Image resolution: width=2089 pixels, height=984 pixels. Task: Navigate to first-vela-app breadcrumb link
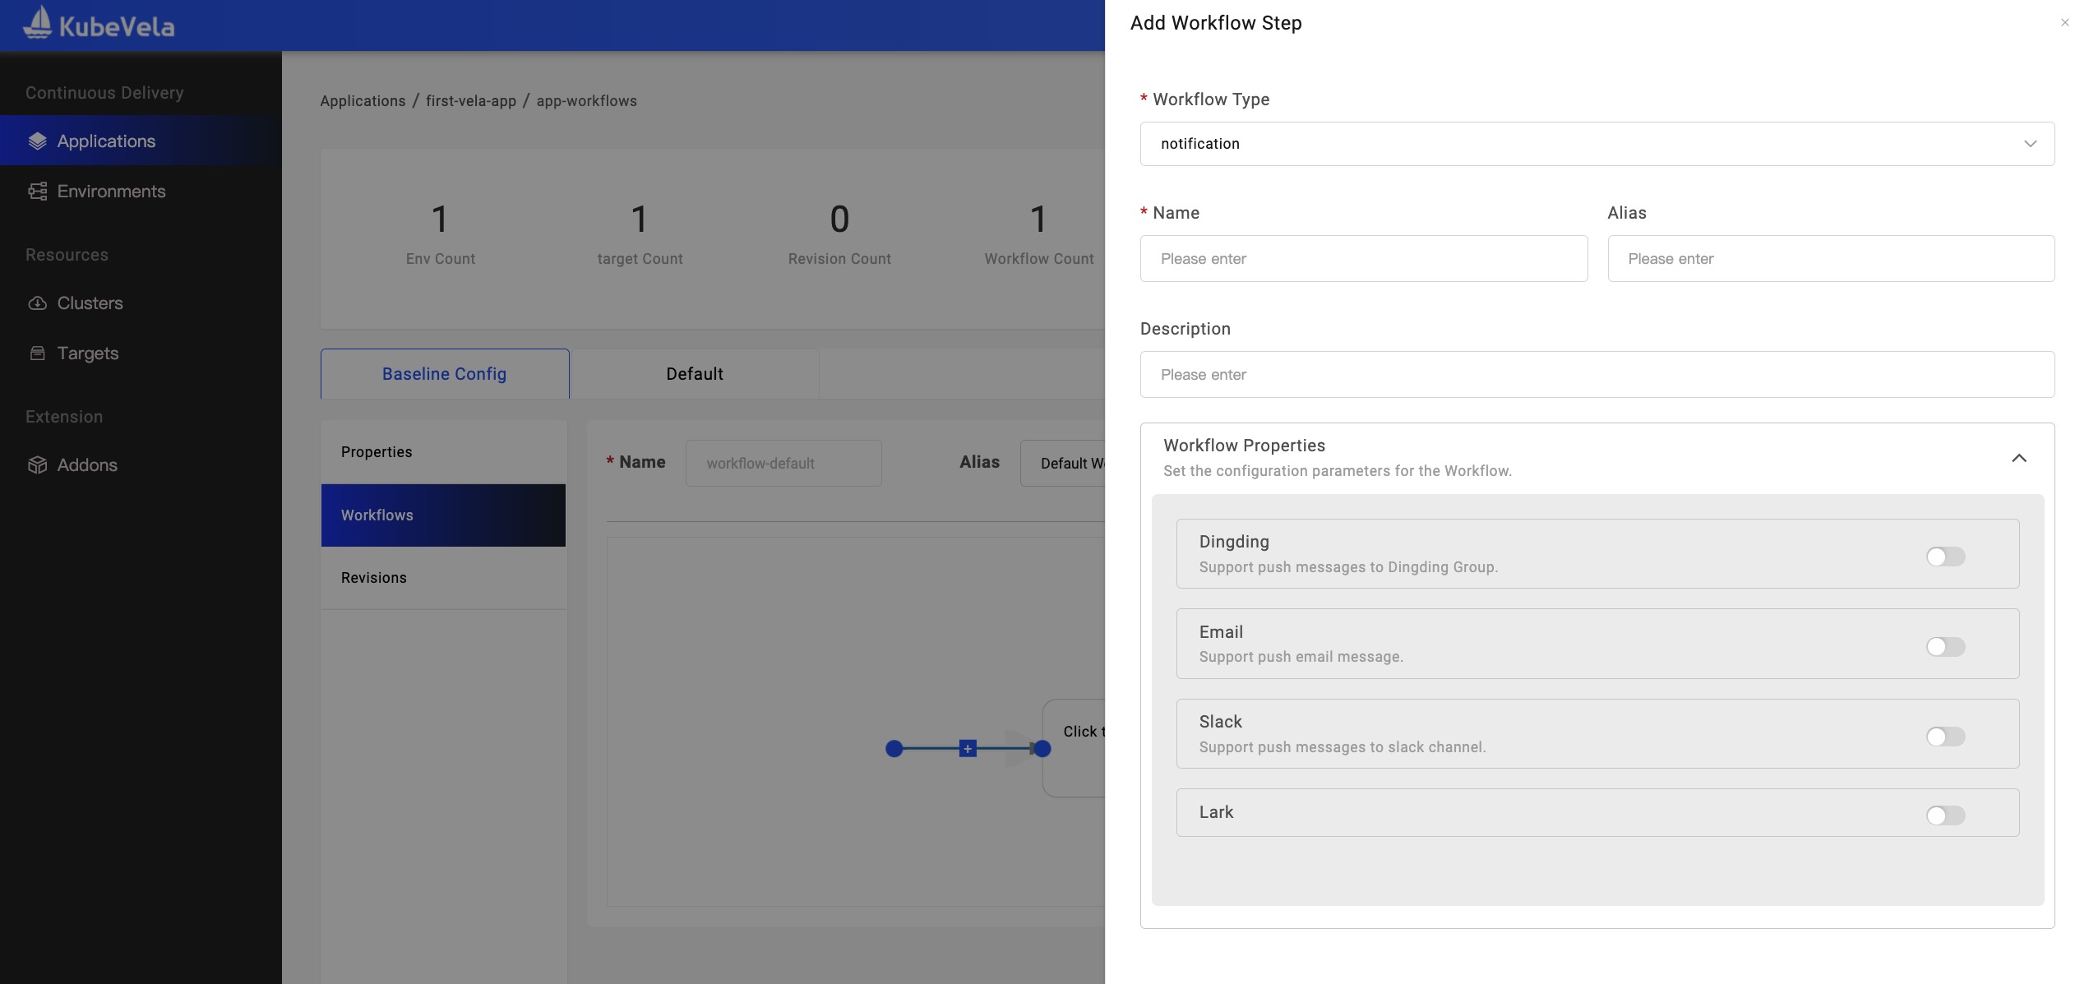[x=472, y=99]
